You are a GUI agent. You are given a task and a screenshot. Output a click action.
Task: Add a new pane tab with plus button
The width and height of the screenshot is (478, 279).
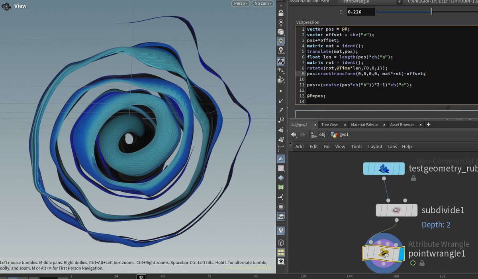(429, 124)
